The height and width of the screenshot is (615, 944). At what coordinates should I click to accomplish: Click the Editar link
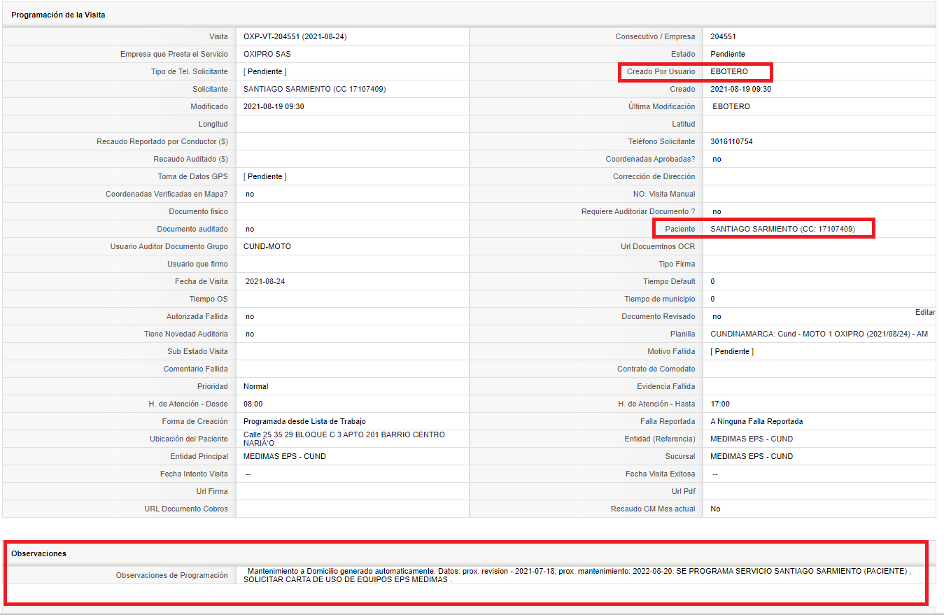click(925, 312)
